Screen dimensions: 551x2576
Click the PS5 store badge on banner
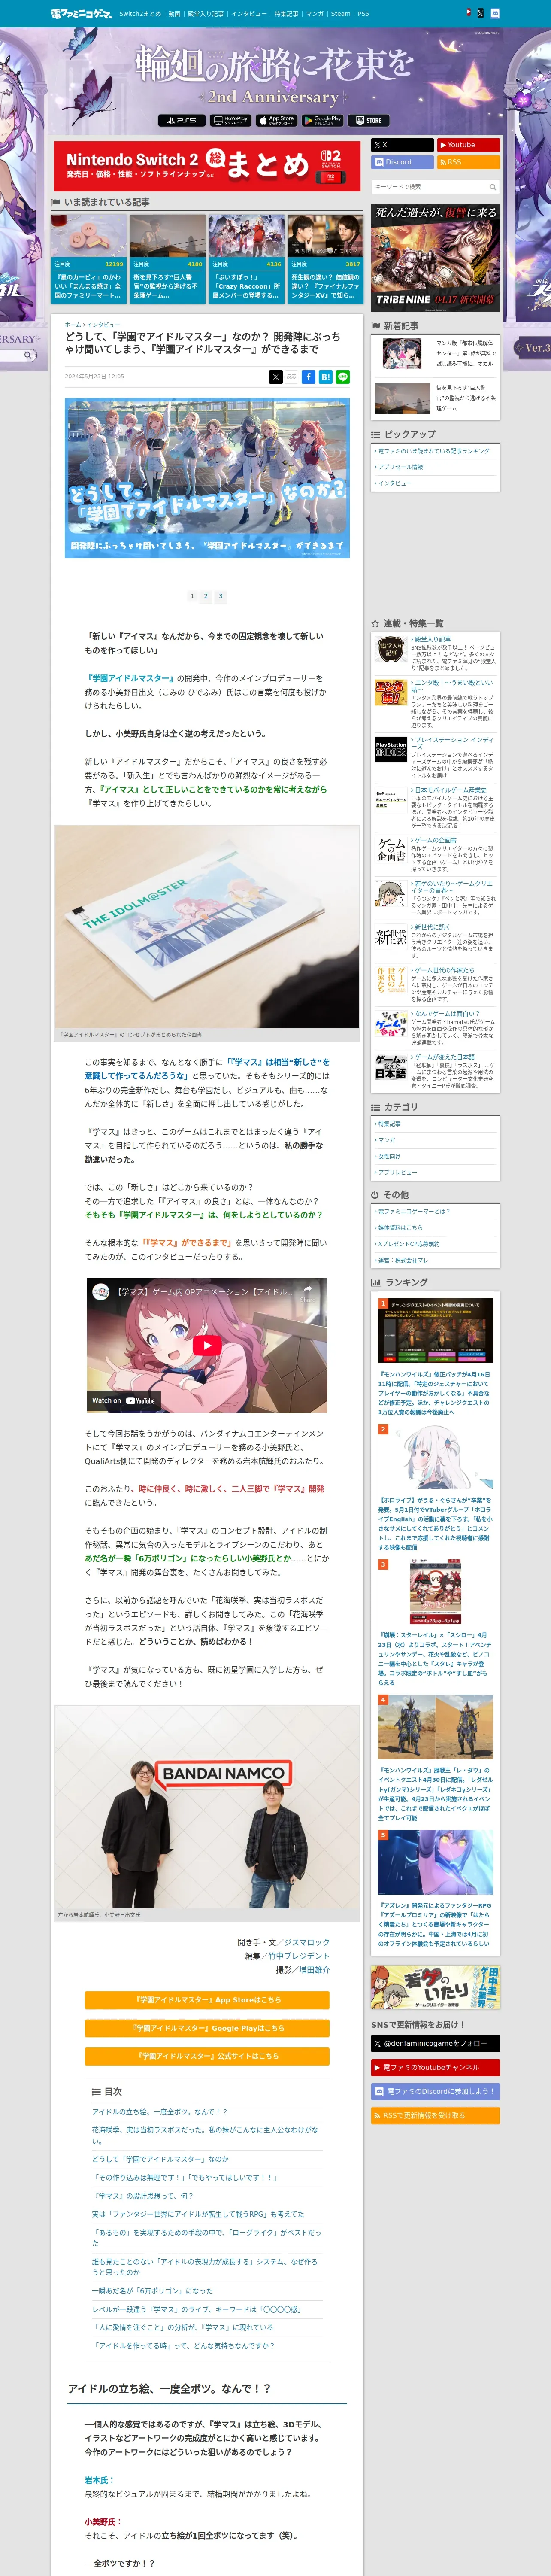tap(181, 120)
